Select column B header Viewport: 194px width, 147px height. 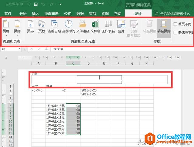tap(56, 63)
